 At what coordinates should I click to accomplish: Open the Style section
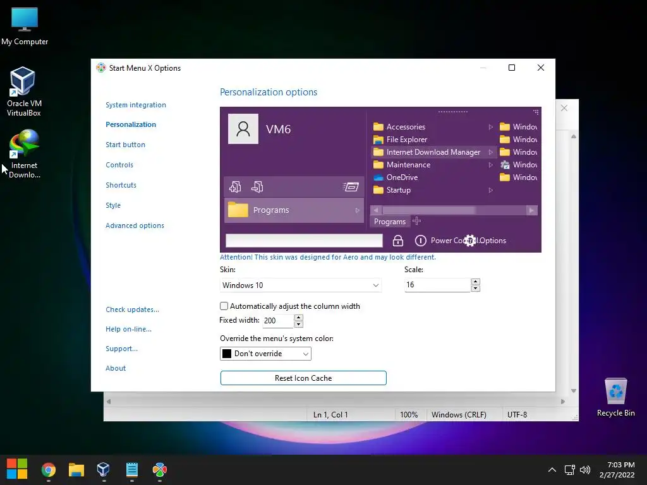pyautogui.click(x=113, y=205)
